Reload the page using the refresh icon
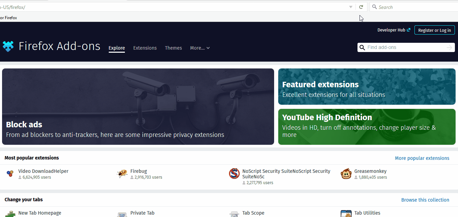The image size is (458, 217). click(361, 7)
